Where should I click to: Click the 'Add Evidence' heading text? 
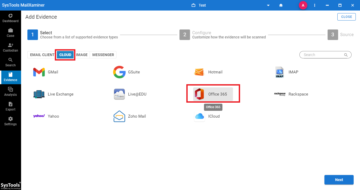41,17
